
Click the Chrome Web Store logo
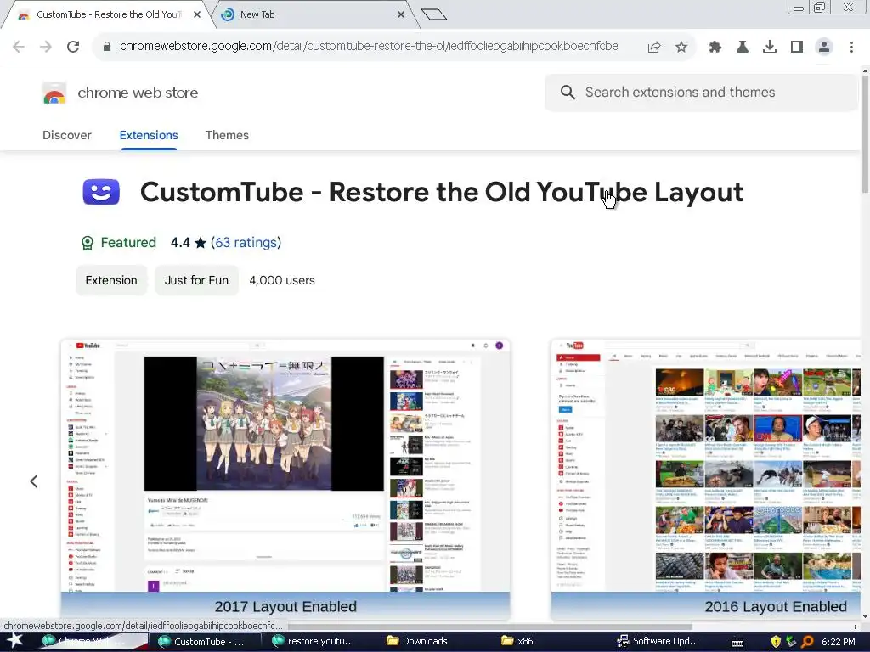coord(54,93)
